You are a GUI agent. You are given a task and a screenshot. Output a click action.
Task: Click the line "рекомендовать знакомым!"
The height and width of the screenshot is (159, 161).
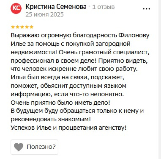(51, 120)
